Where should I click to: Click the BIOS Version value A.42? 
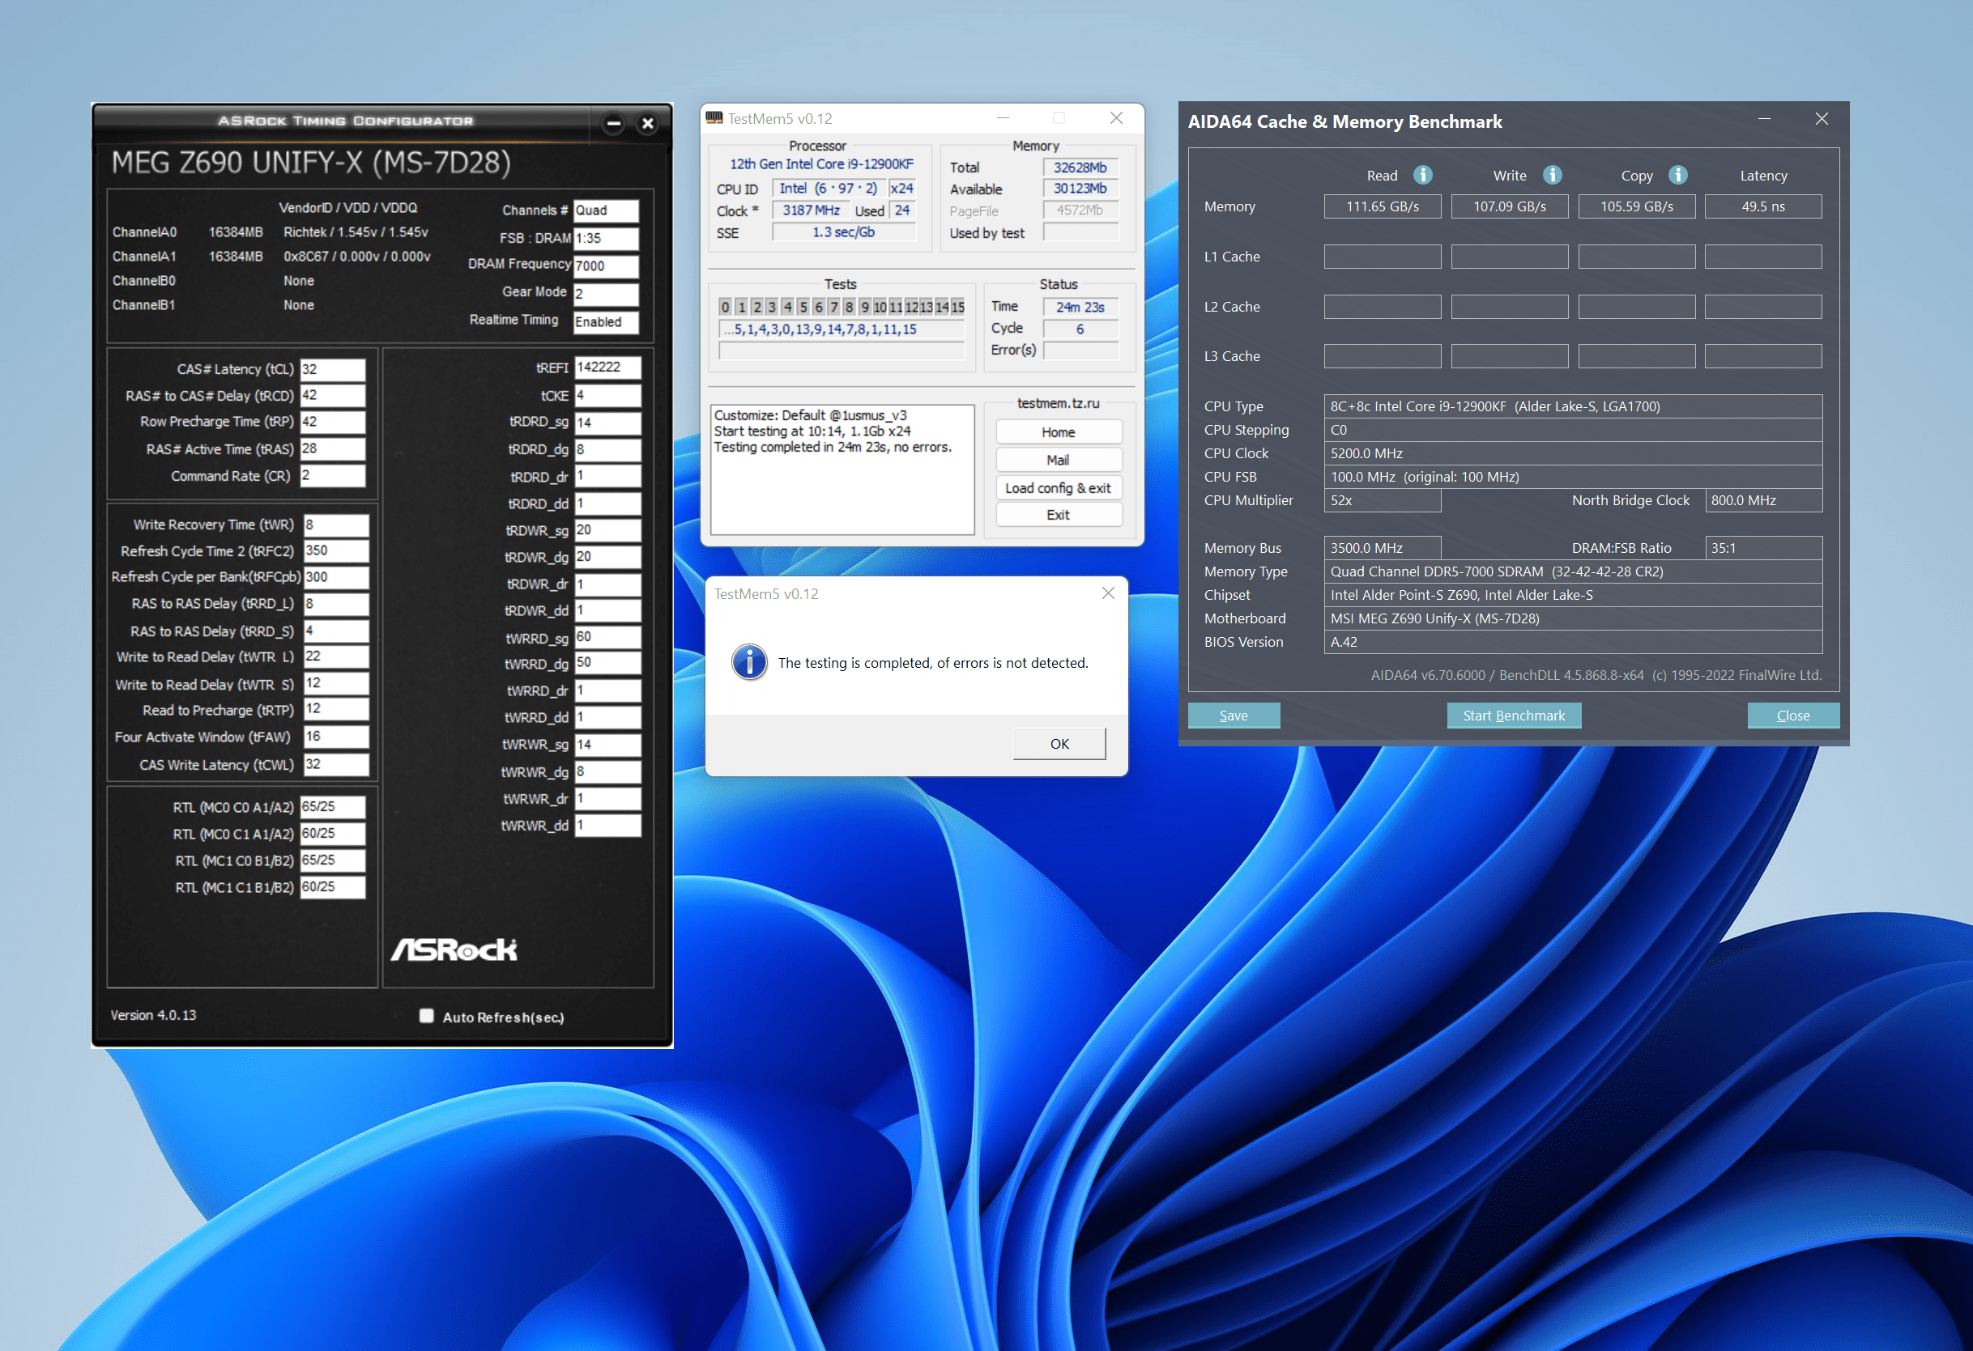point(1573,643)
